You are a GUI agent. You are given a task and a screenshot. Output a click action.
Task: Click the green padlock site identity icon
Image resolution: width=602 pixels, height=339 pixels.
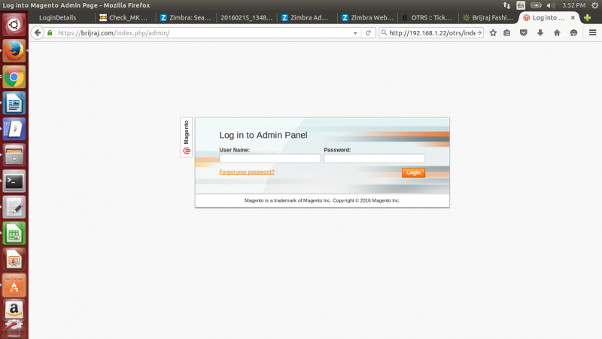pyautogui.click(x=50, y=33)
